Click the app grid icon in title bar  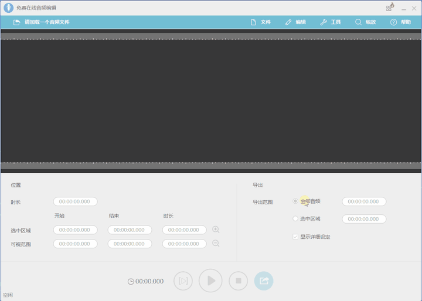(390, 7)
